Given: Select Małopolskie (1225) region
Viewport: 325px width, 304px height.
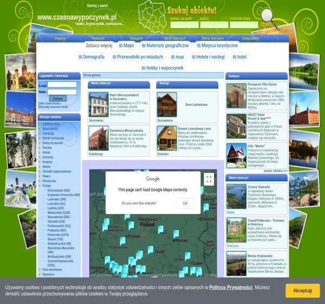Looking at the screenshot, I should 59,213.
